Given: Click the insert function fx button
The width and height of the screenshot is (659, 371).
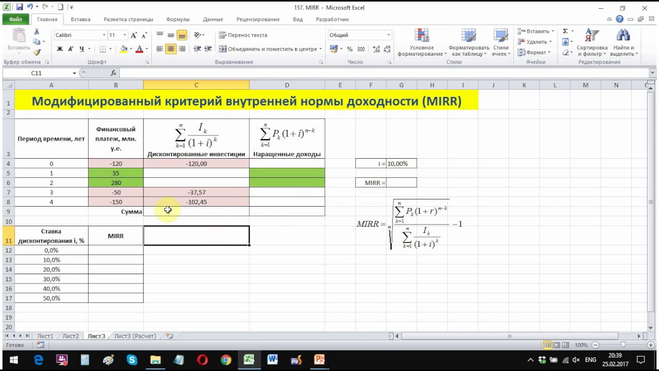Looking at the screenshot, I should 114,73.
